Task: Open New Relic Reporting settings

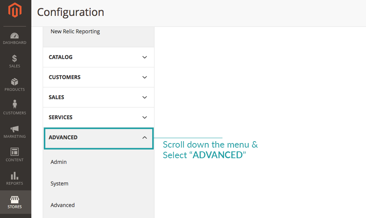Action: click(75, 31)
